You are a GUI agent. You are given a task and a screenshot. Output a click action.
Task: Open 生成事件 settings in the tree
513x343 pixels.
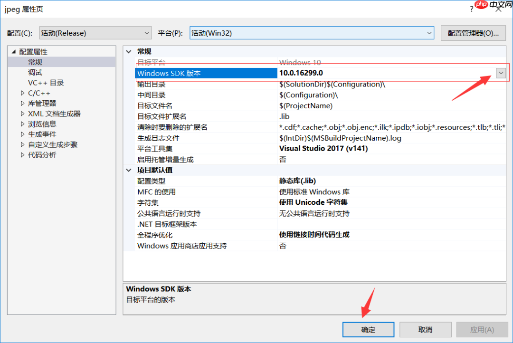coord(42,134)
